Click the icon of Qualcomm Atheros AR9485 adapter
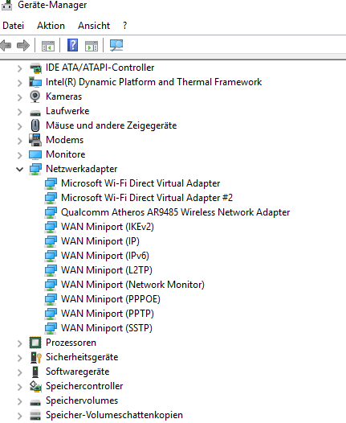 [51, 212]
